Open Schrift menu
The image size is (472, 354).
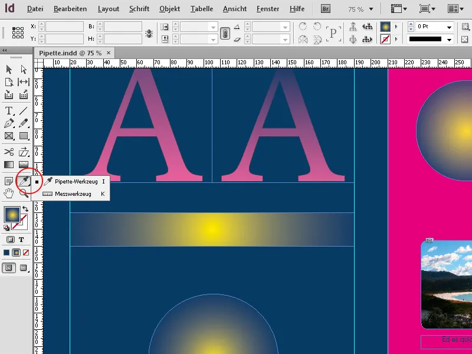[x=139, y=9]
